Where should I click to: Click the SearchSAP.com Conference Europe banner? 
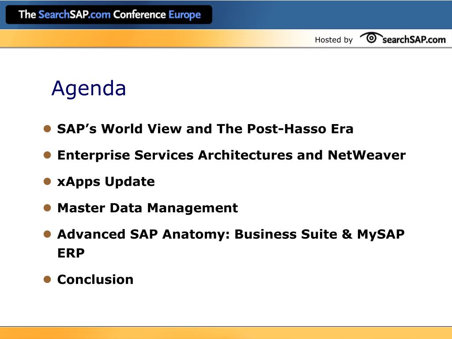point(109,15)
